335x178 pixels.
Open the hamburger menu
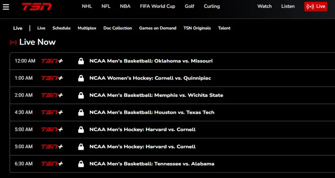point(6,7)
